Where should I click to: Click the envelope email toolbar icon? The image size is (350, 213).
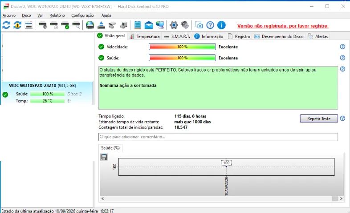click(149, 25)
